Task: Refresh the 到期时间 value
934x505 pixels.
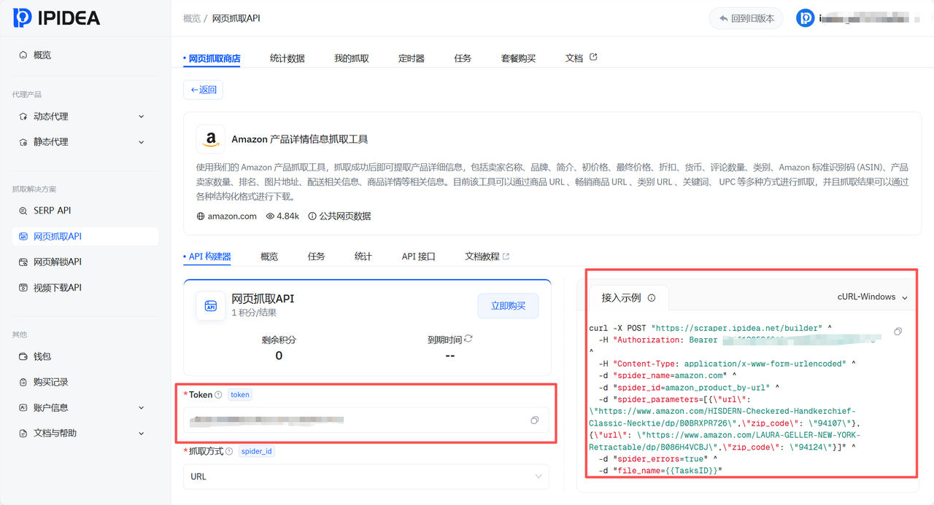Action: coord(468,339)
